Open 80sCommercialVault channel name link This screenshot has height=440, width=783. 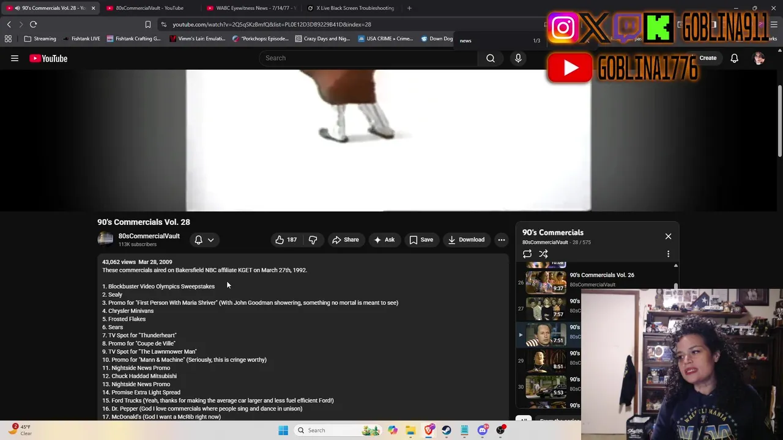point(149,236)
